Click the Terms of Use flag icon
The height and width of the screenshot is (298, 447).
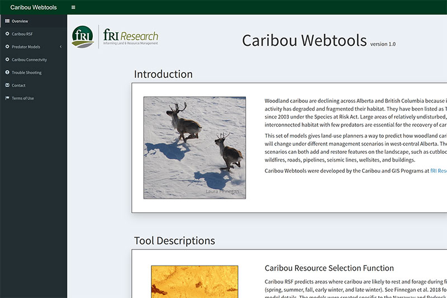[x=7, y=98]
